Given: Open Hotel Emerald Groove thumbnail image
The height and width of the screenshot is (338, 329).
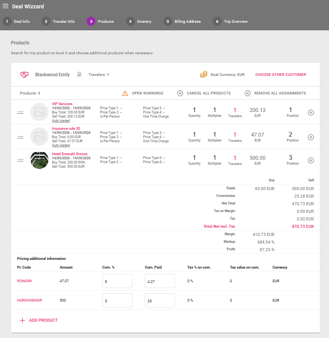Looking at the screenshot, I should (x=39, y=160).
